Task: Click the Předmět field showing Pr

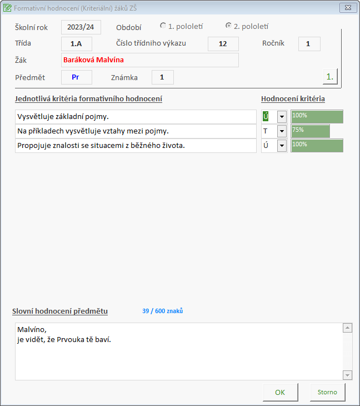Action: (77, 77)
